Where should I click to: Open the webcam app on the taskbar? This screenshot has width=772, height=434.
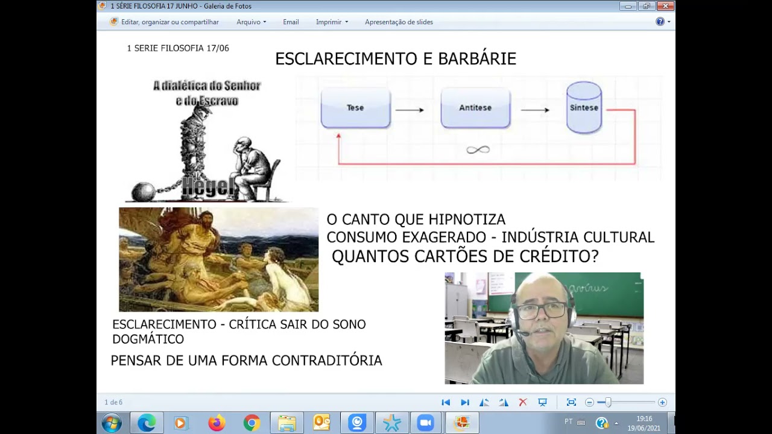coord(356,423)
